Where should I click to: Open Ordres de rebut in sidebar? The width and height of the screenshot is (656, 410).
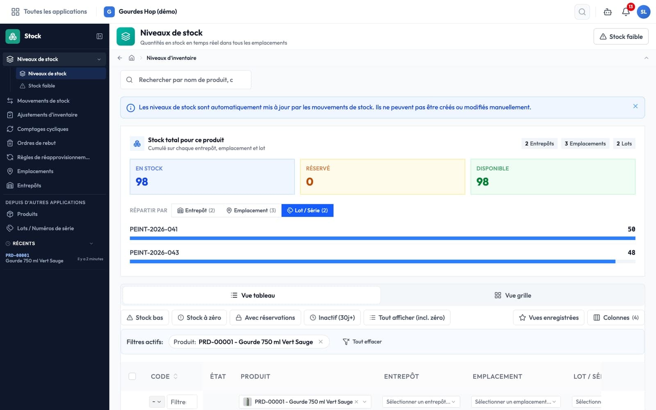tap(54, 143)
